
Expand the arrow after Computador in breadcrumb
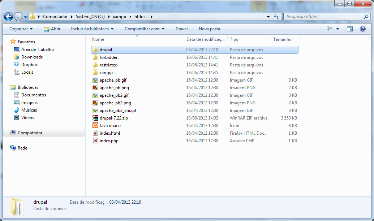click(72, 17)
